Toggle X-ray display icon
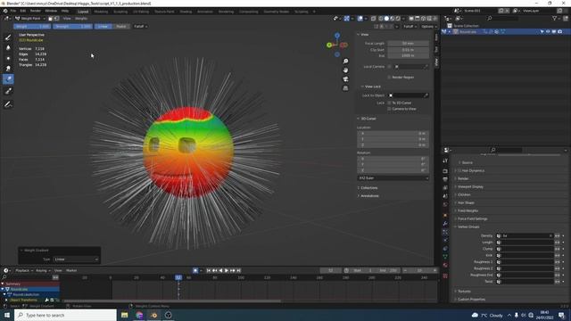The height and width of the screenshot is (321, 571). [373, 18]
